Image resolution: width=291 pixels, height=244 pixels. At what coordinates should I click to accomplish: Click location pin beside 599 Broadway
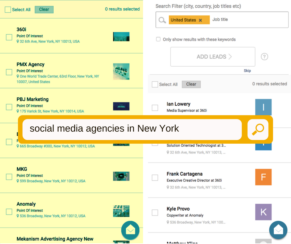(18, 181)
